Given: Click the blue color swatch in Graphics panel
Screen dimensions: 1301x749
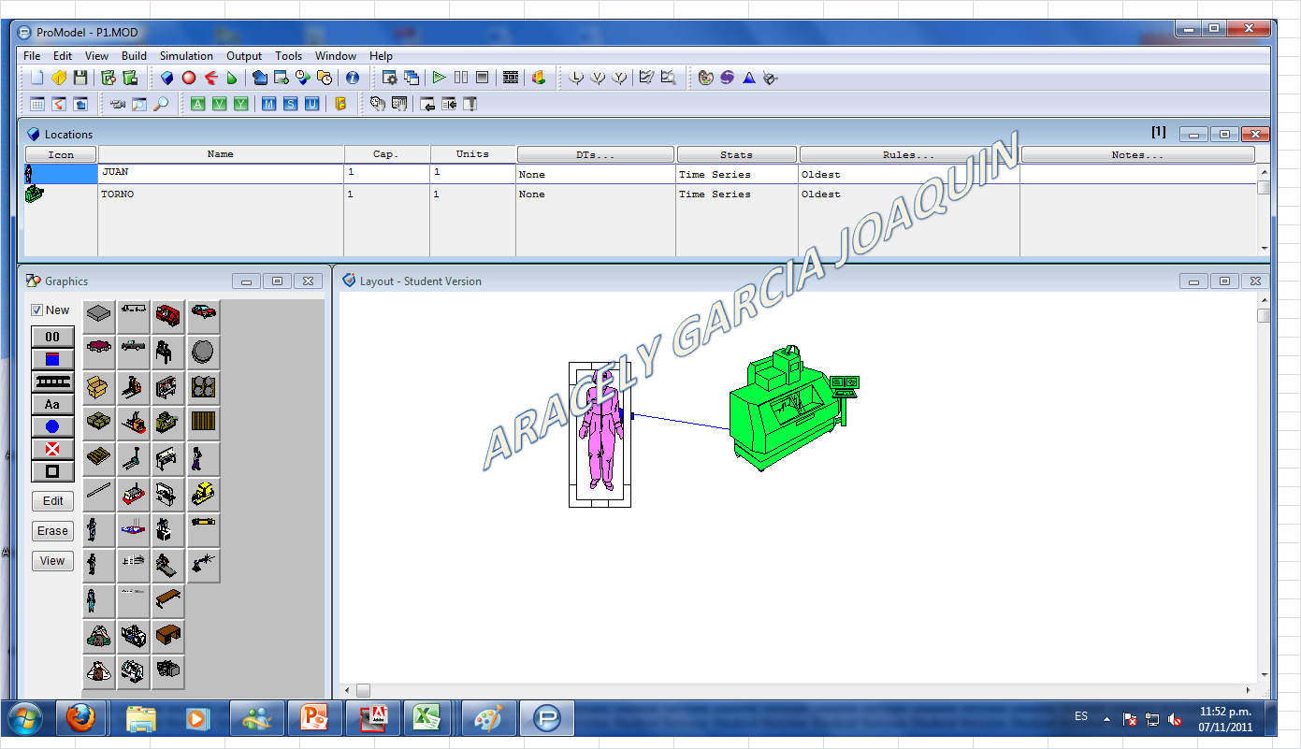Looking at the screenshot, I should tap(52, 358).
